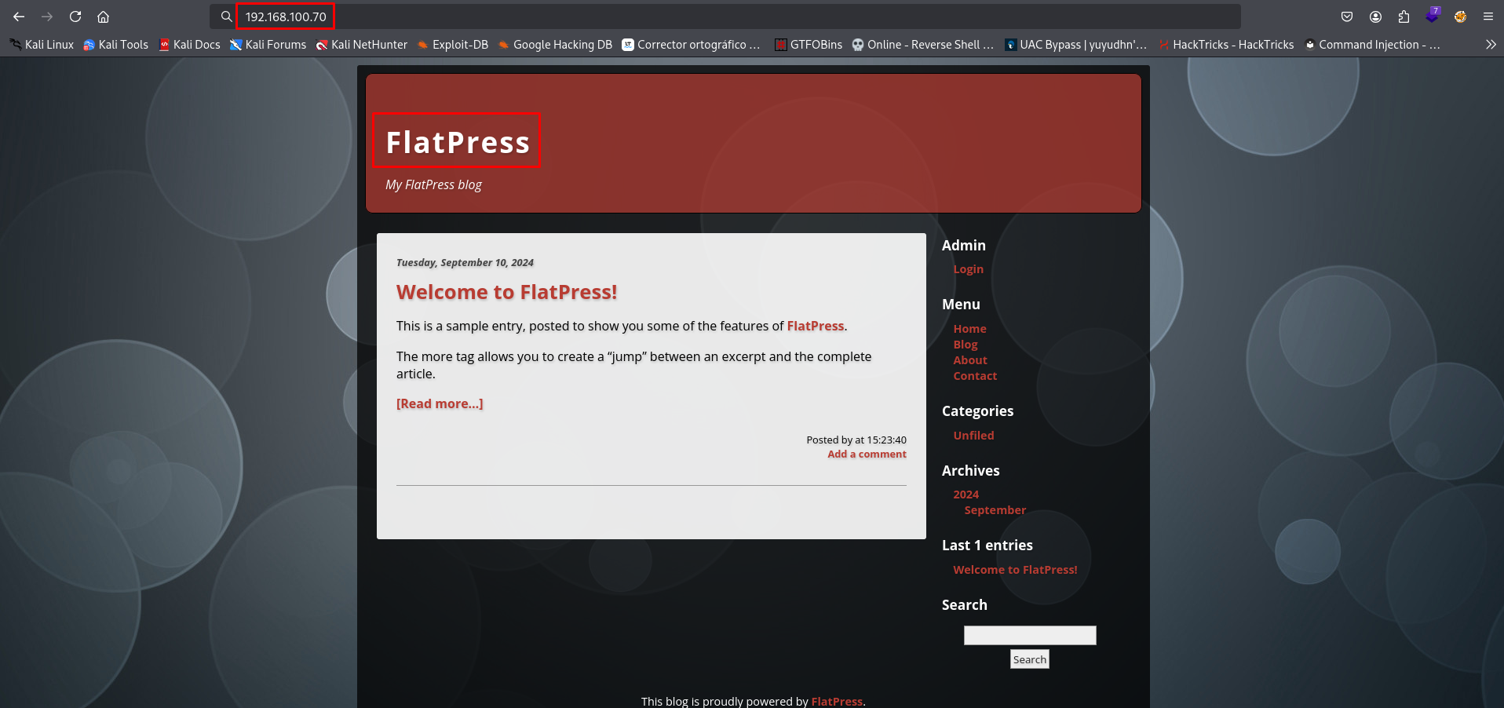1504x708 pixels.
Task: Click the "My FlatPress blog" subtitle
Action: tap(433, 184)
